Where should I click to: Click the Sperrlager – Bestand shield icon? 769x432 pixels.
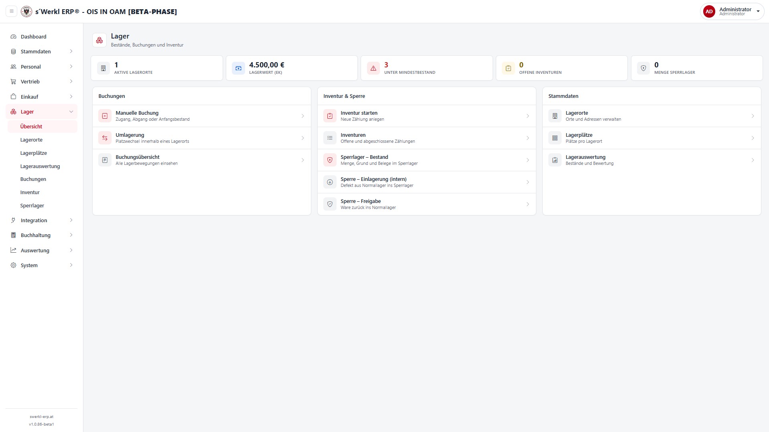click(x=330, y=160)
